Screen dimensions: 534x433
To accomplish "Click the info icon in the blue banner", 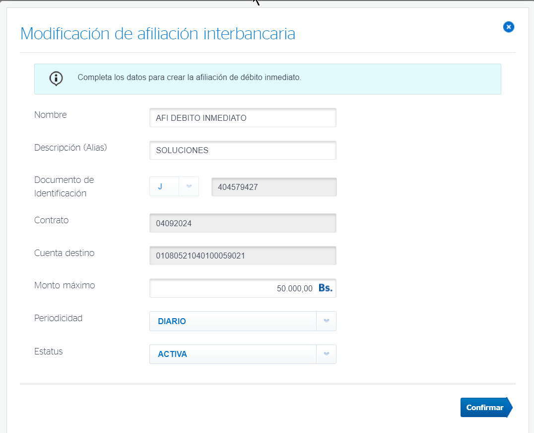I will pos(56,79).
